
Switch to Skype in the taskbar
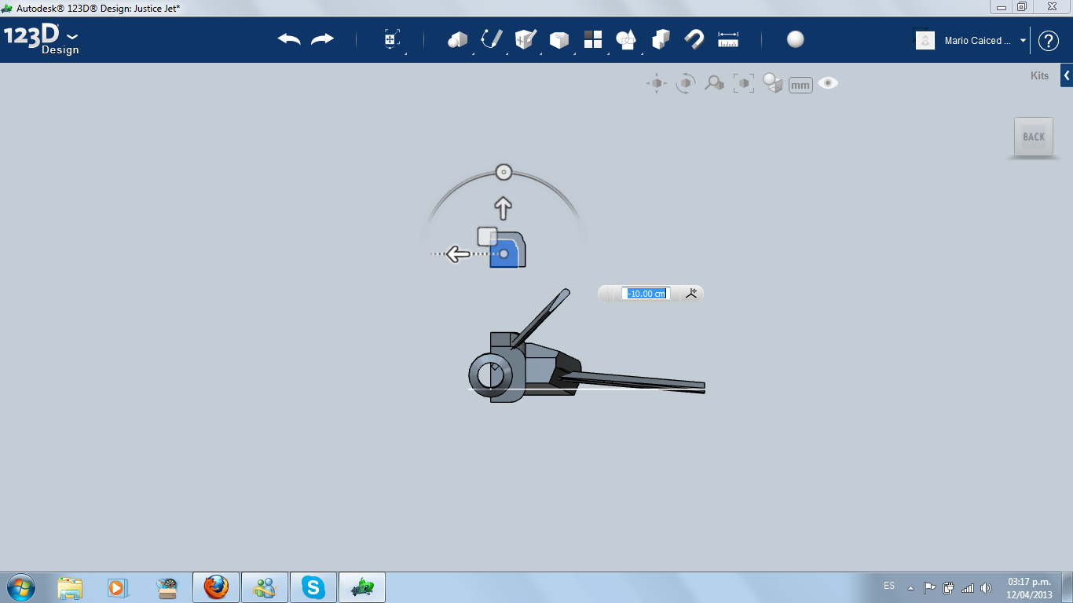click(x=313, y=587)
